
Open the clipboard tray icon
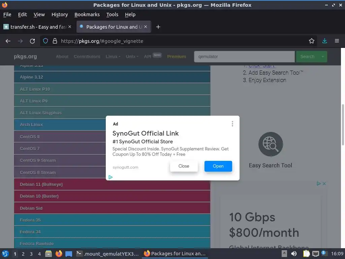pyautogui.click(x=306, y=254)
